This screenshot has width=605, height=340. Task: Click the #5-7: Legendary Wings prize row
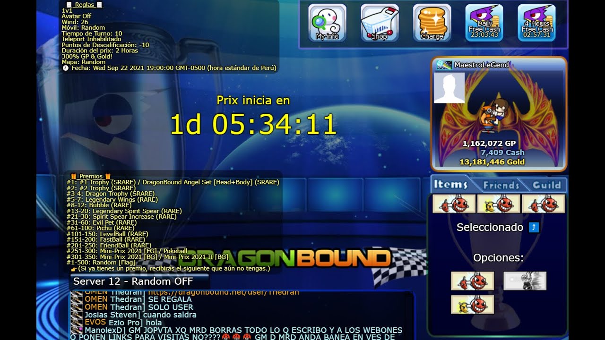[x=112, y=199]
